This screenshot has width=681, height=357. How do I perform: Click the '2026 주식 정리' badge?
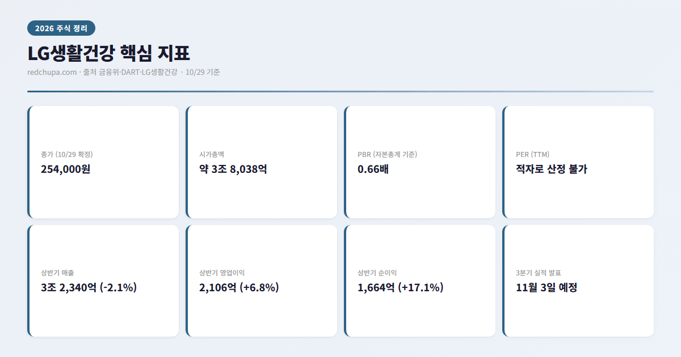pos(61,28)
